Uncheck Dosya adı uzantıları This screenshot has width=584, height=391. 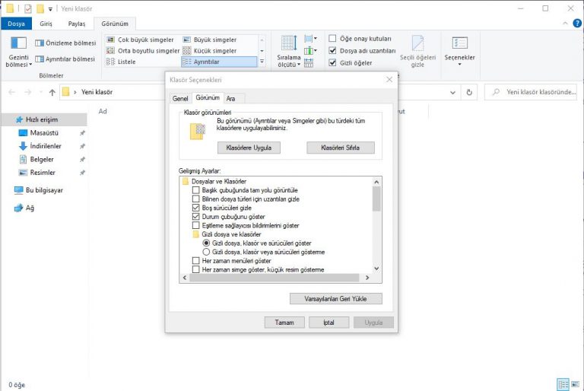tap(332, 50)
